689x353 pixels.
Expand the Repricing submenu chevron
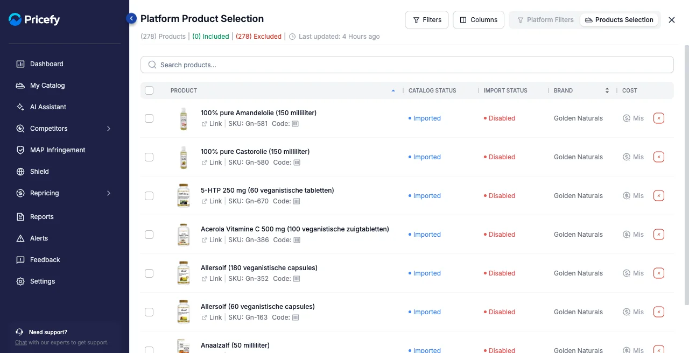109,193
